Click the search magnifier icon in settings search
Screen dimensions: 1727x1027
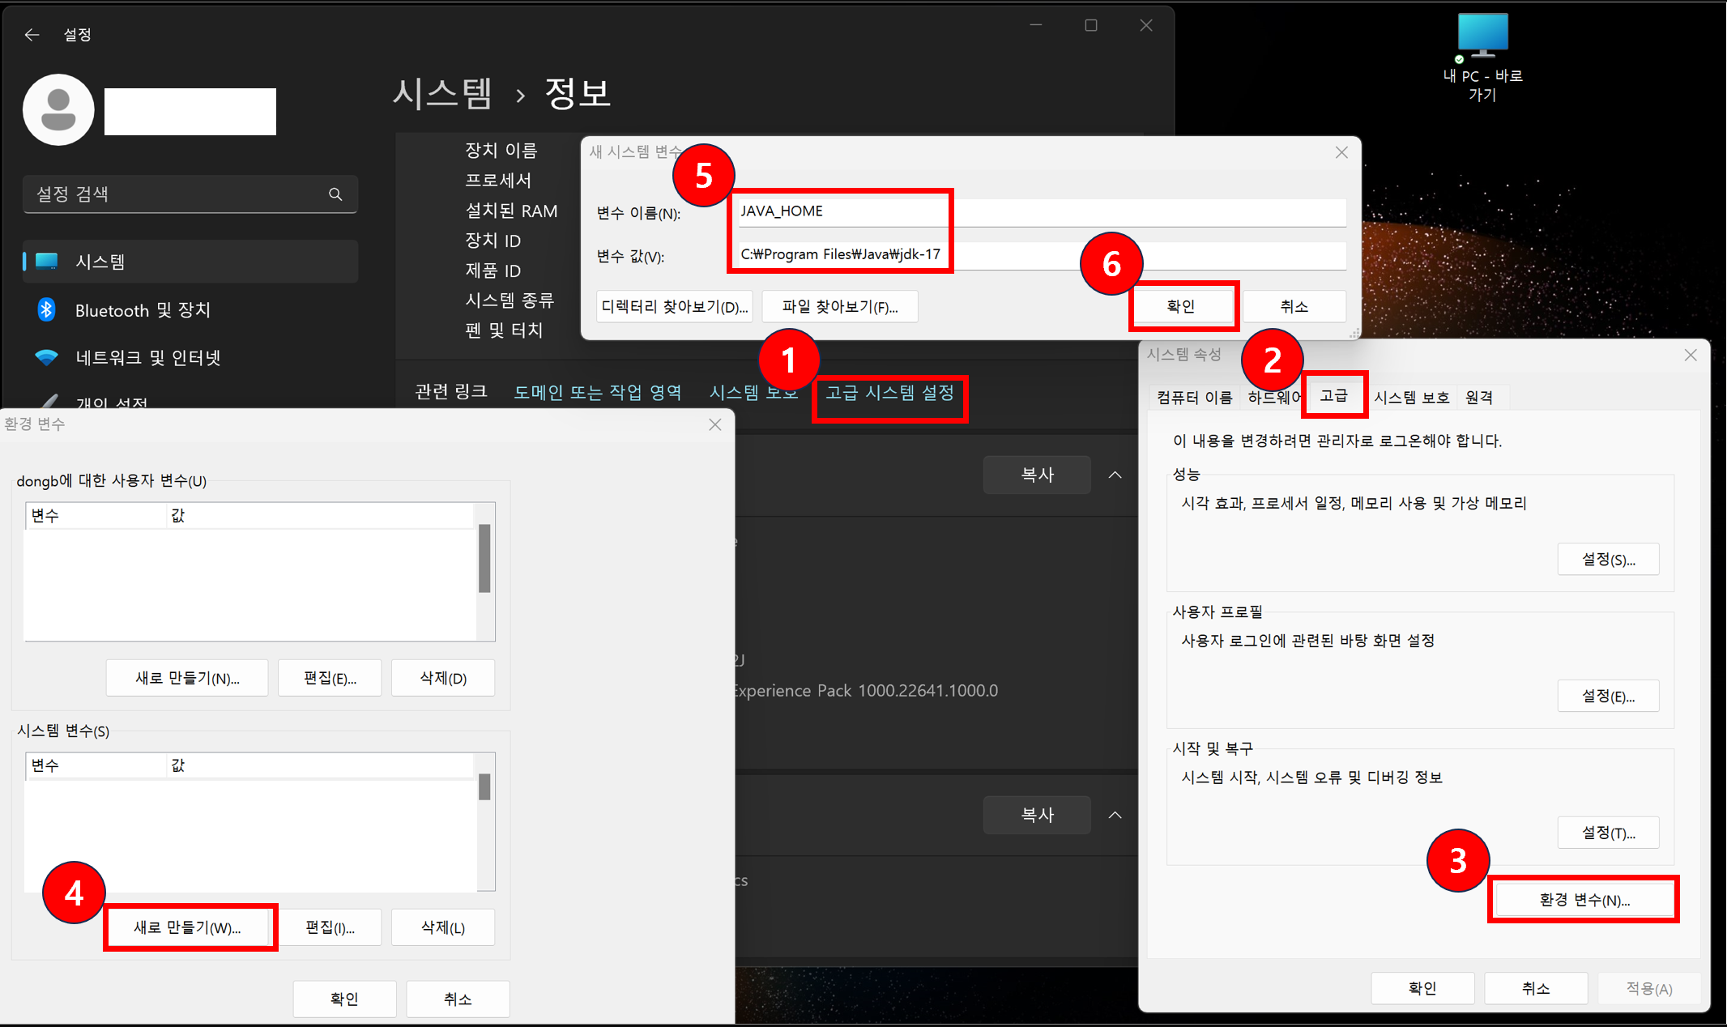[335, 194]
